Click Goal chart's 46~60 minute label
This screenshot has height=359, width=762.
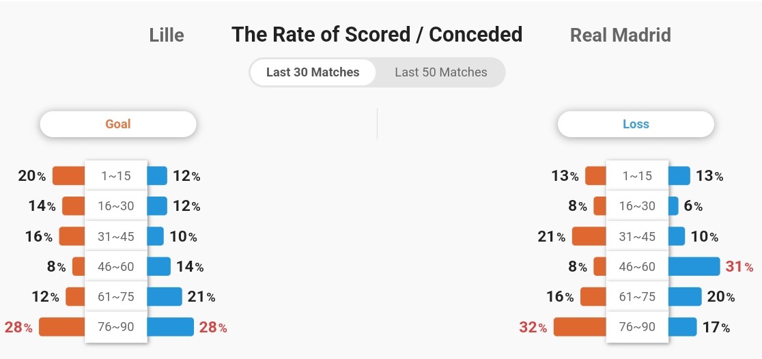click(x=115, y=267)
